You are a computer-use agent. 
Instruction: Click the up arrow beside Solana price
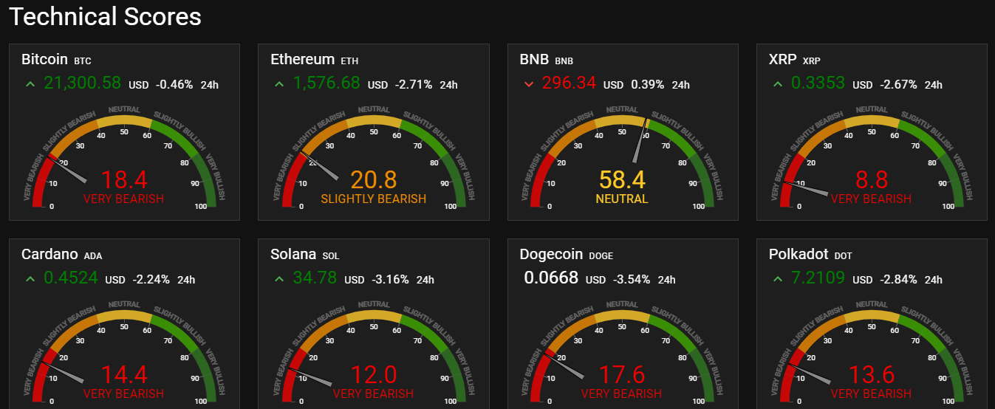pos(279,279)
